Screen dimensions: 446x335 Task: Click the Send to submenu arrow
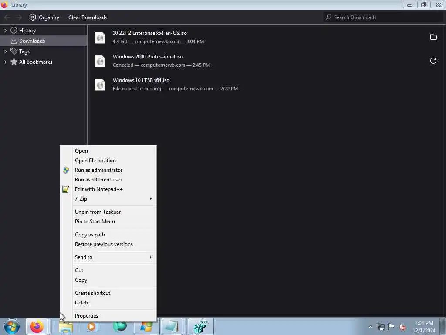pyautogui.click(x=150, y=257)
